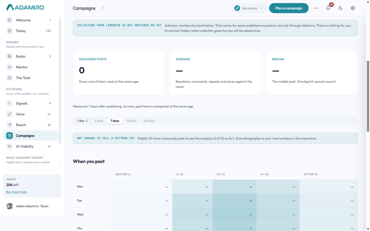Select the 14 days measurement window
The height and width of the screenshot is (231, 370).
click(x=132, y=121)
